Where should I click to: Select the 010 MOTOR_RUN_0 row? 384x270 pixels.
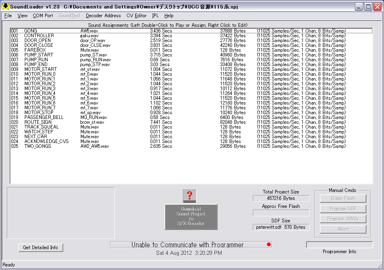[191, 74]
